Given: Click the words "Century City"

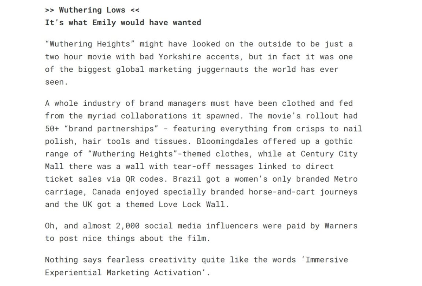Looking at the screenshot, I should [329, 154].
